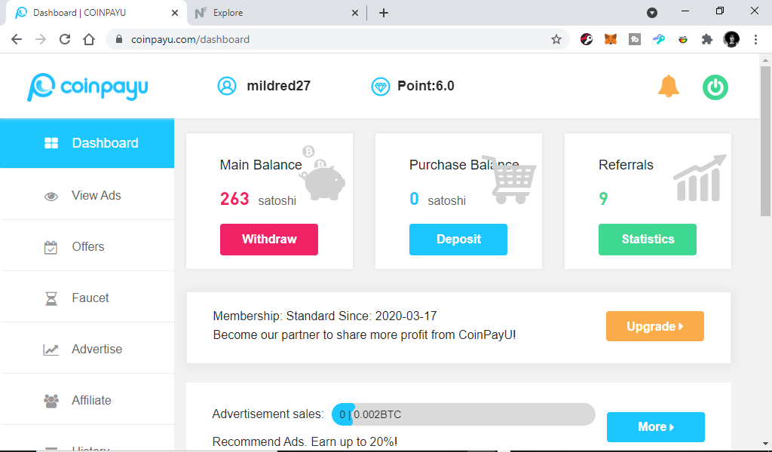The width and height of the screenshot is (772, 452).
Task: Open Chrome profile avatar
Action: pyautogui.click(x=731, y=39)
